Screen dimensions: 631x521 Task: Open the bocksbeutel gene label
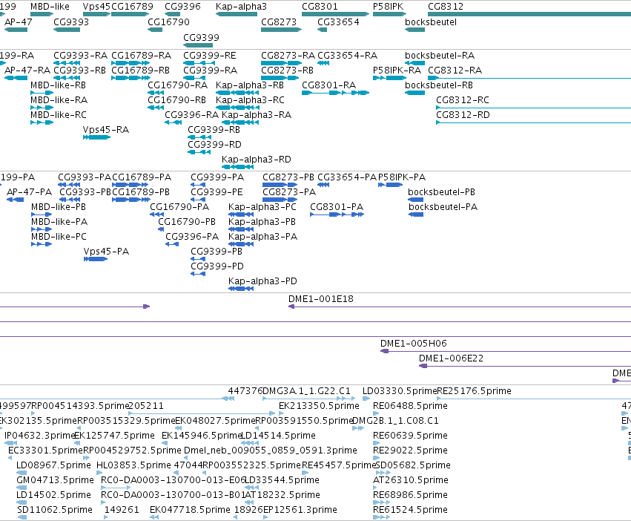[x=431, y=22]
